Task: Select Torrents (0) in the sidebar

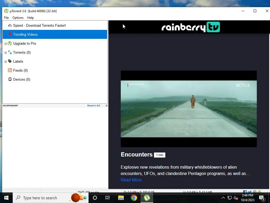Action: coord(22,53)
